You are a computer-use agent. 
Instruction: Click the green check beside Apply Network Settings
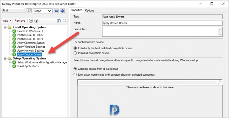point(14,51)
